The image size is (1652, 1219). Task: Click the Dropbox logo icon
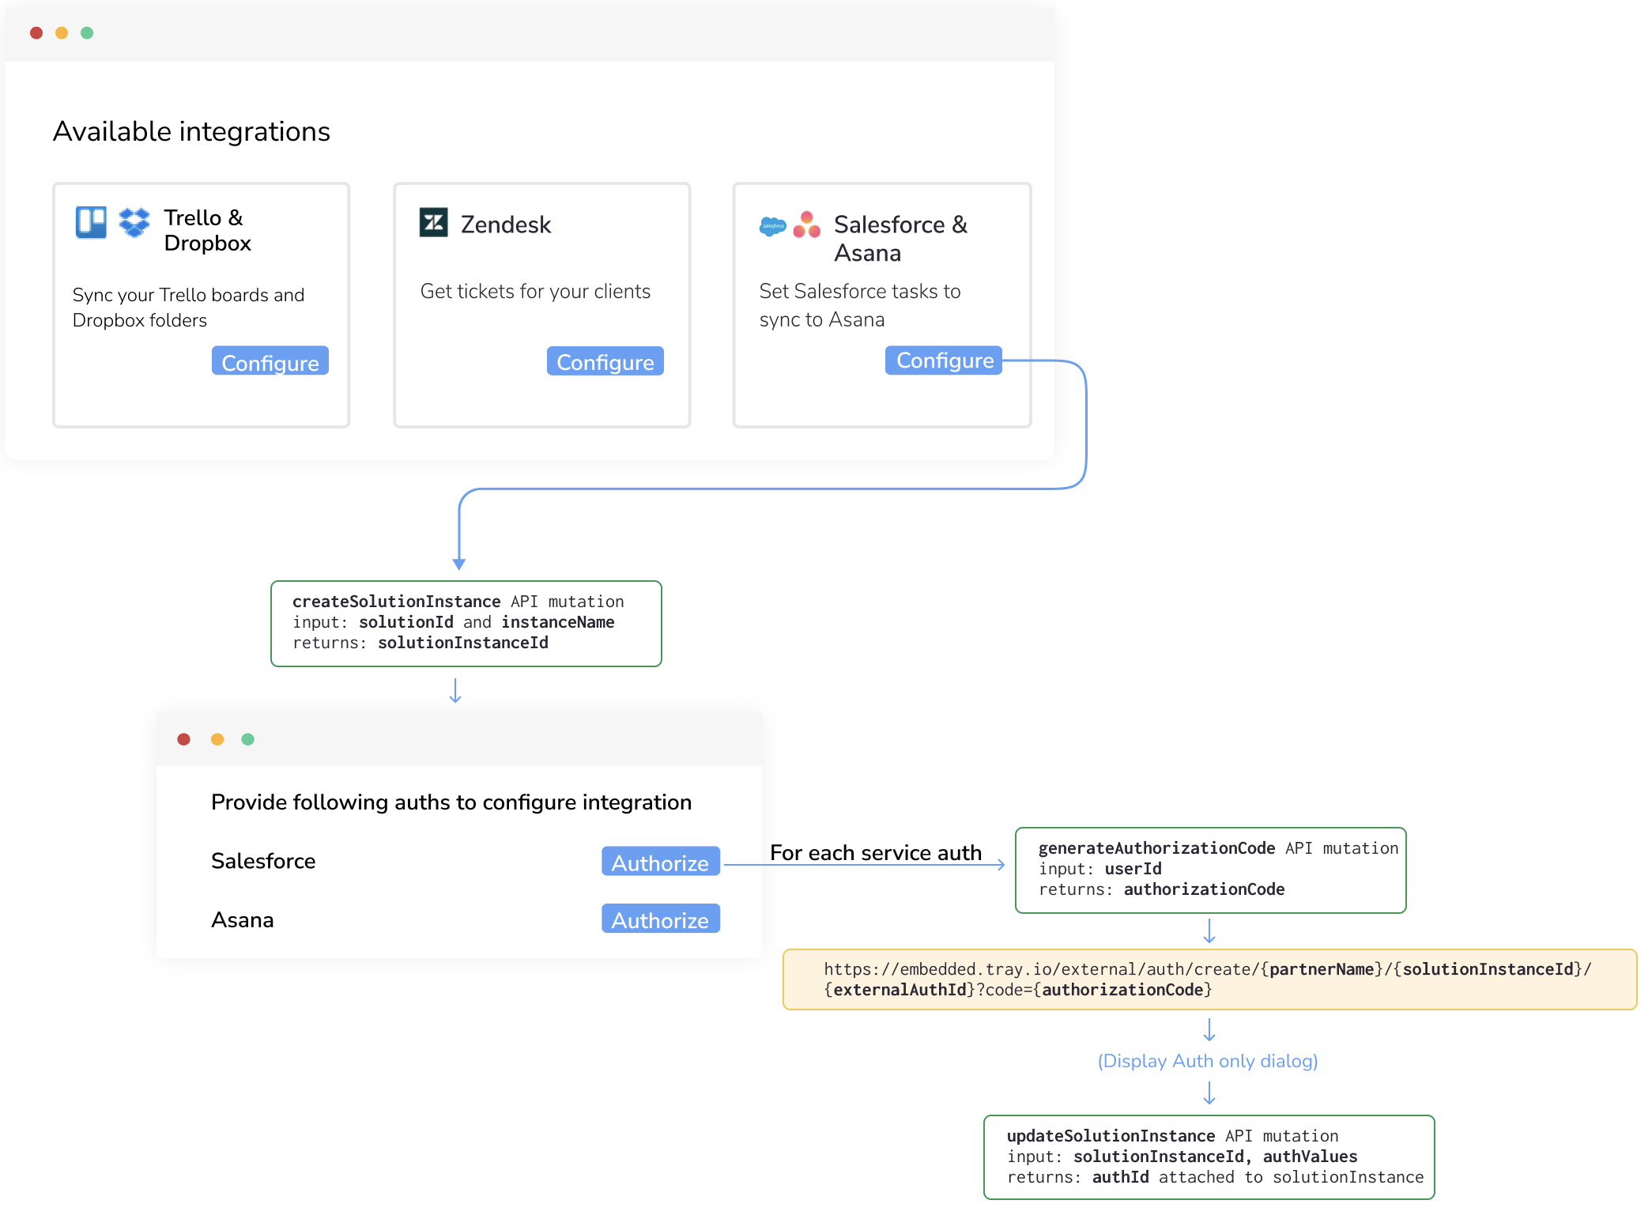click(134, 222)
